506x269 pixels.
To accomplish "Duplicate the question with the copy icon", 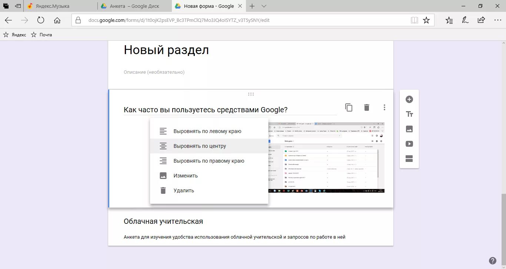I will 349,107.
